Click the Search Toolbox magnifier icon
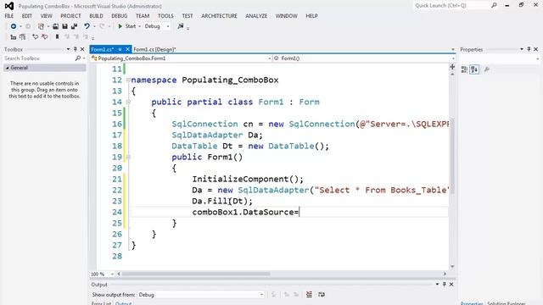Viewport: 543px width, 305px height. click(78, 58)
